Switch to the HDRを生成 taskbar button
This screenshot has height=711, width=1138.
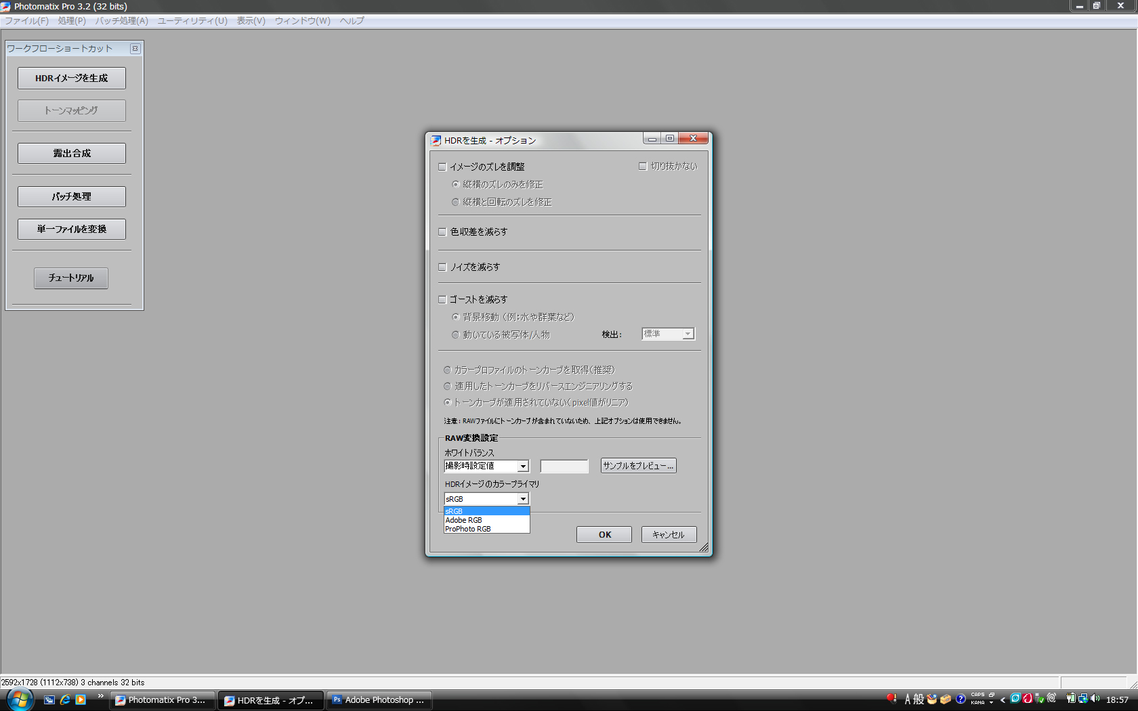271,700
